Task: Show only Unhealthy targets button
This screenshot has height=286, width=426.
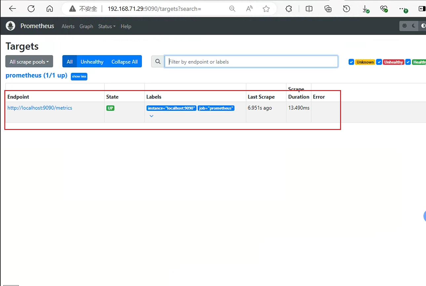Action: click(x=92, y=61)
